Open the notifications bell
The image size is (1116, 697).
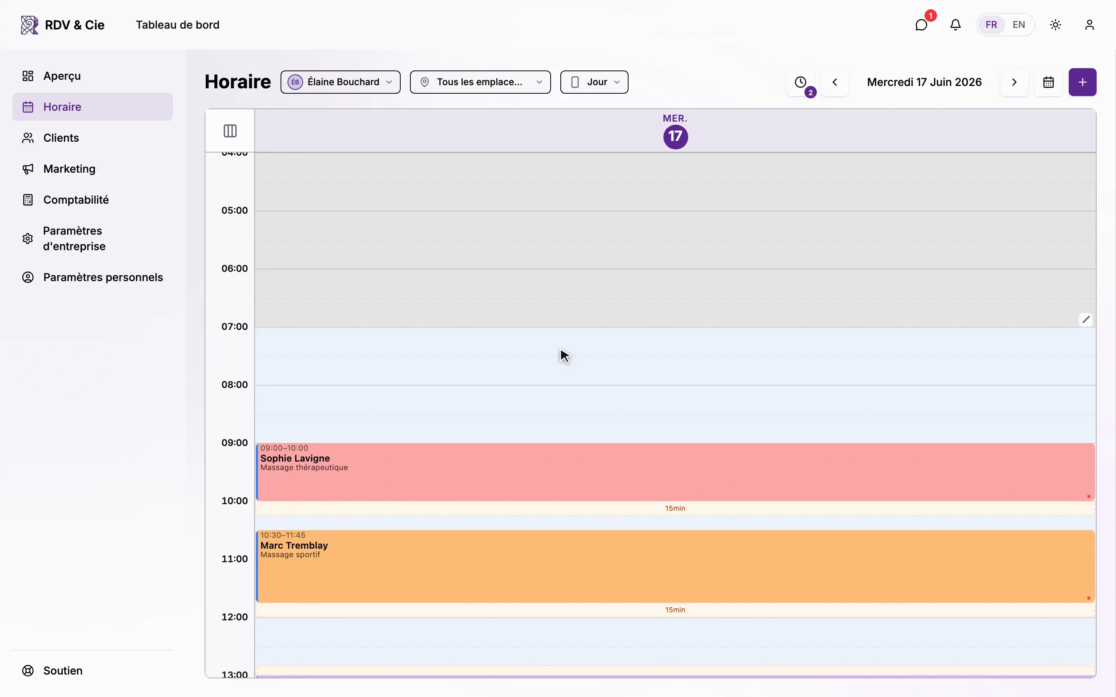(956, 25)
